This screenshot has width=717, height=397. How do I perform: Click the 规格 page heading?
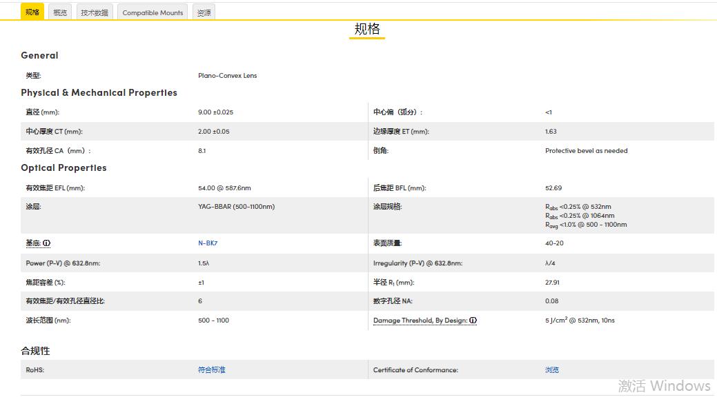pos(366,30)
